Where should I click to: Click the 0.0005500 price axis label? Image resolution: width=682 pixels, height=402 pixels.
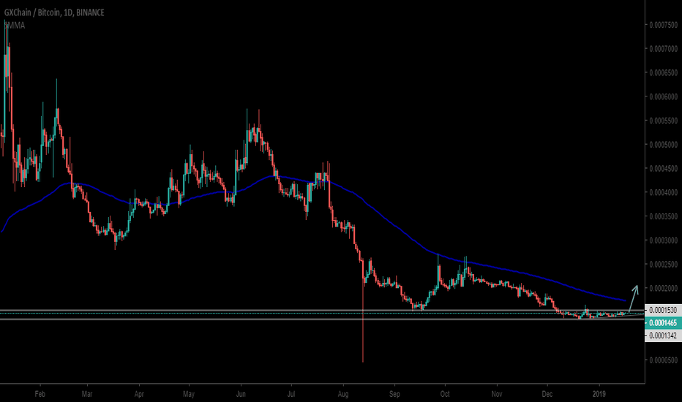(x=663, y=121)
